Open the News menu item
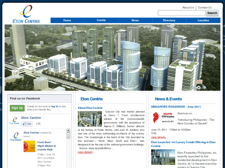This screenshot has width=225, height=168. point(135,20)
